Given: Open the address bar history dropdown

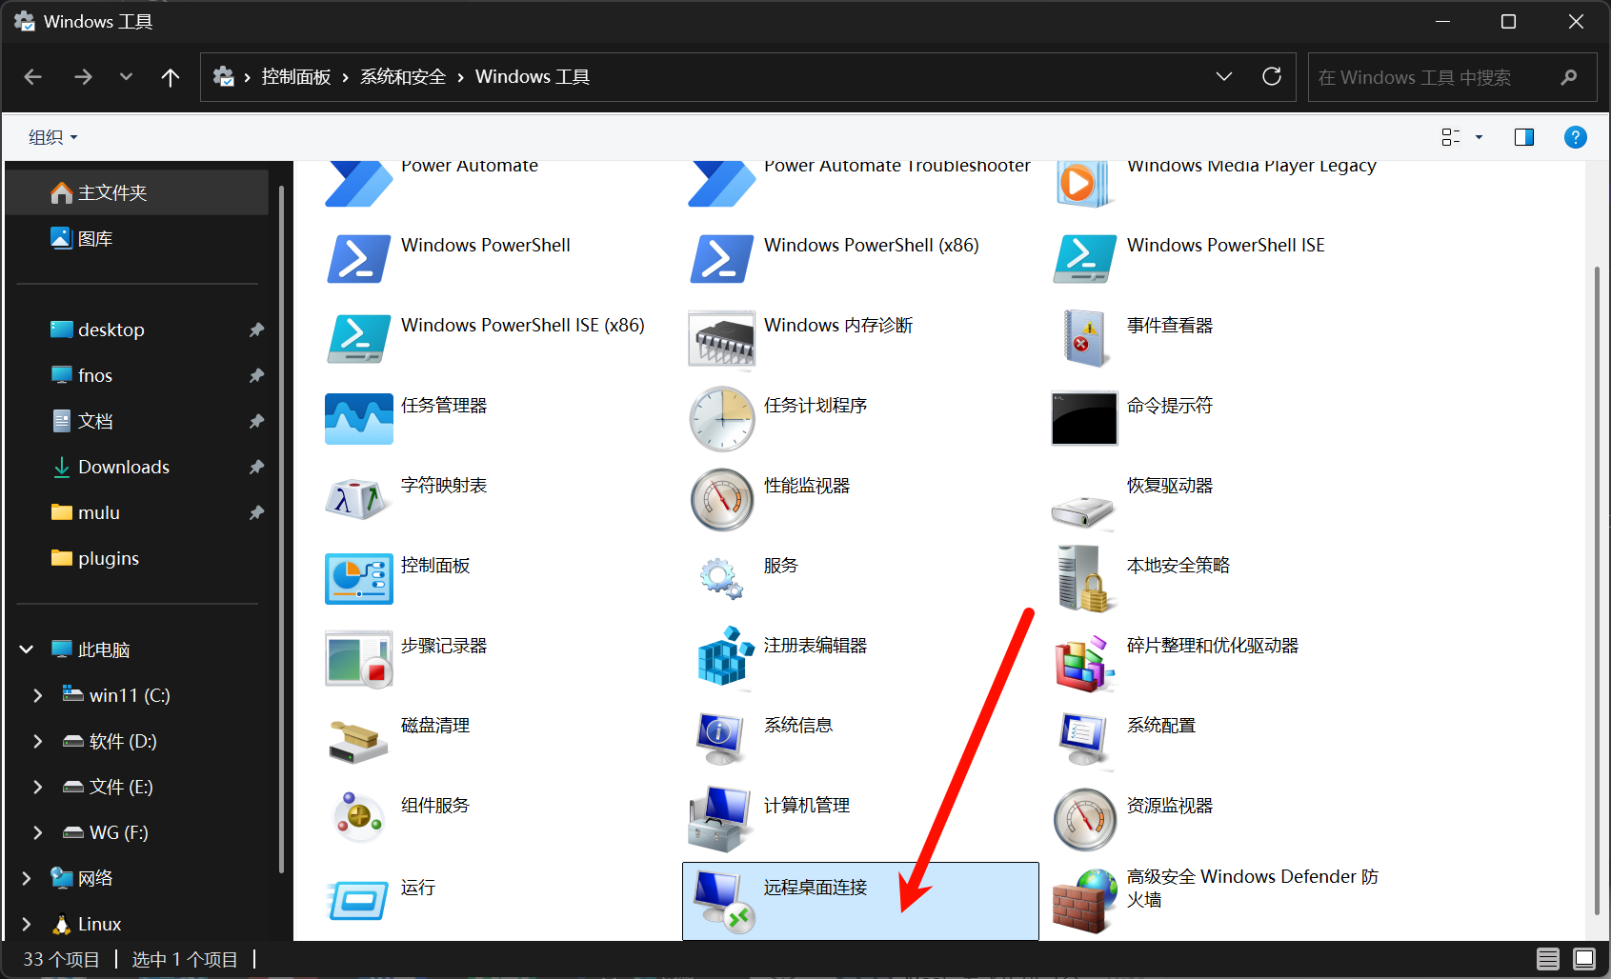Looking at the screenshot, I should (1224, 77).
